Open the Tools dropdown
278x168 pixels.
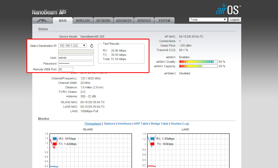coord(208,20)
